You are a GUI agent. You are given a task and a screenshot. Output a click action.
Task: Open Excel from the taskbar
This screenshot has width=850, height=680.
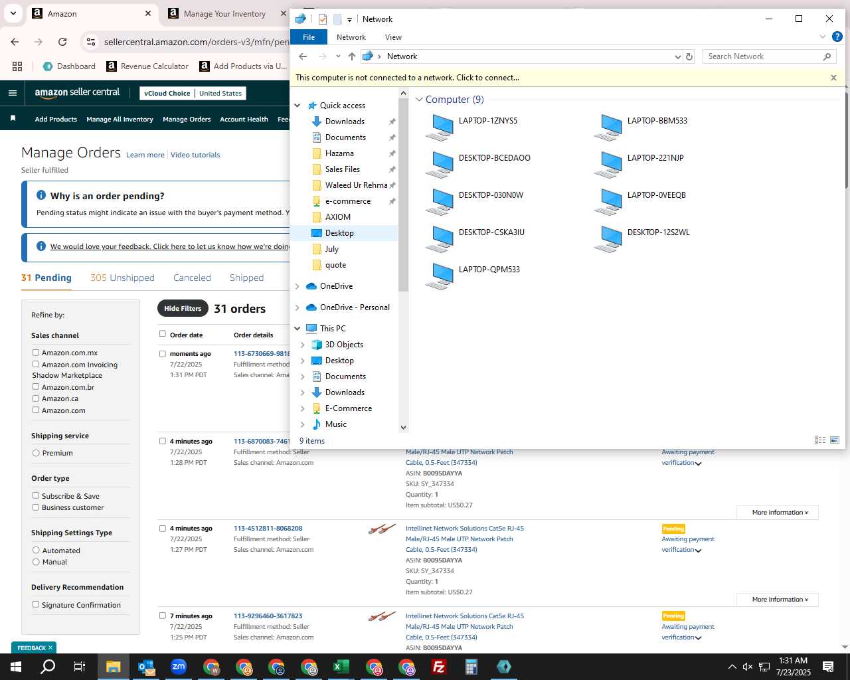coord(341,667)
